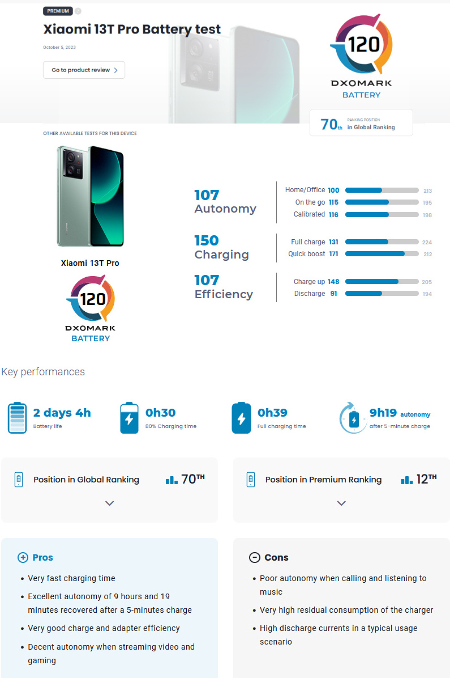Click the Premium Ranking phone icon
Screen dimensions: 450x678
[251, 480]
